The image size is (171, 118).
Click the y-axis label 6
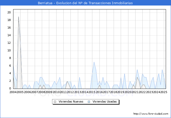pyautogui.click(x=10, y=66)
